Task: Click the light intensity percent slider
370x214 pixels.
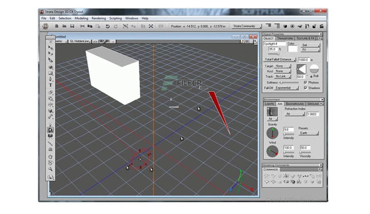Action: point(274,54)
